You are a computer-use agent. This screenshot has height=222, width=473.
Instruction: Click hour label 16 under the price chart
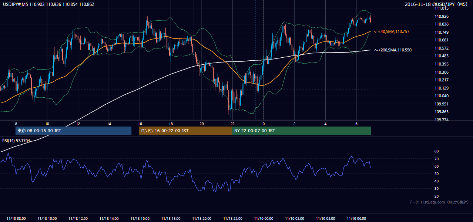(x=140, y=124)
